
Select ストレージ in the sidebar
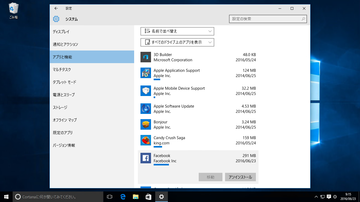click(x=92, y=107)
